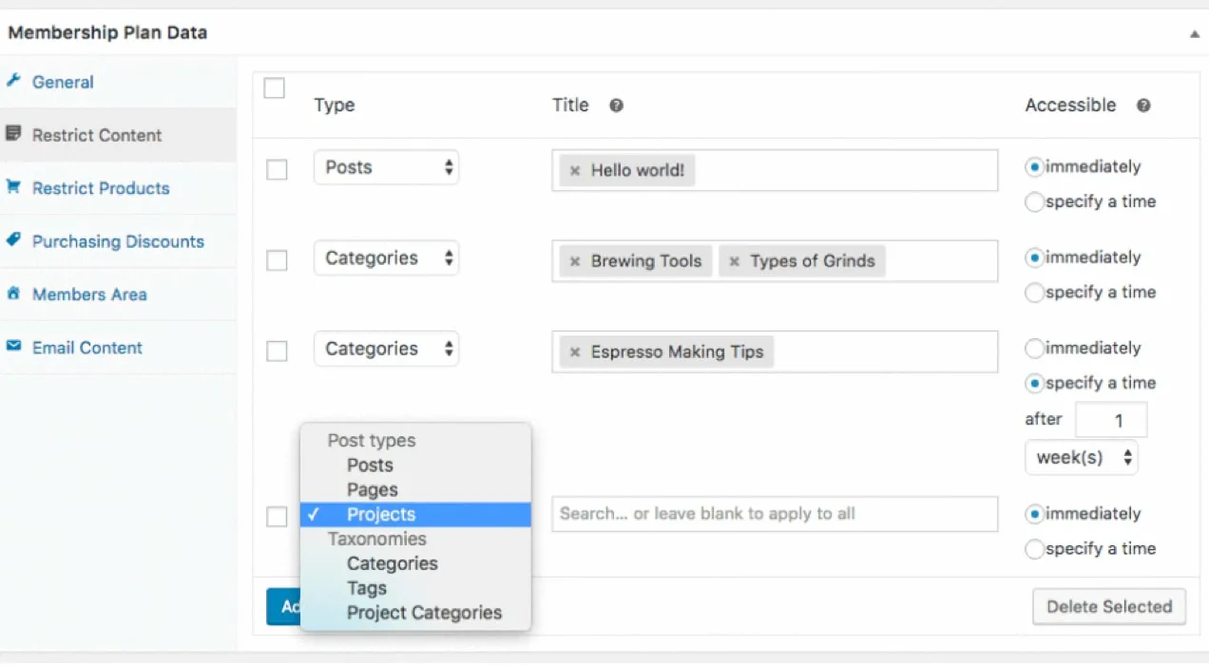Click the after number field showing 1
The width and height of the screenshot is (1209, 665).
point(1111,420)
